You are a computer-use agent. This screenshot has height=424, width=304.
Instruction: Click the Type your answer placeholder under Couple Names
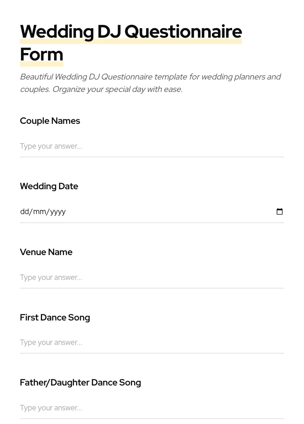click(x=51, y=146)
